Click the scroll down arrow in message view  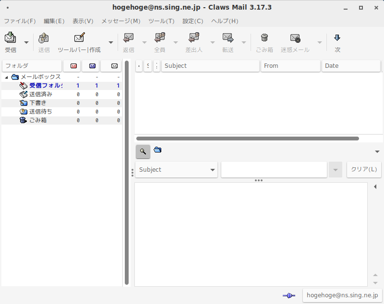[375, 283]
